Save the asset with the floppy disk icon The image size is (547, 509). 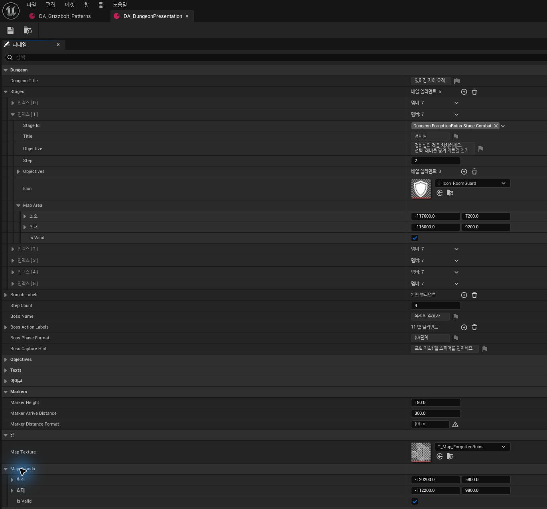(x=10, y=30)
